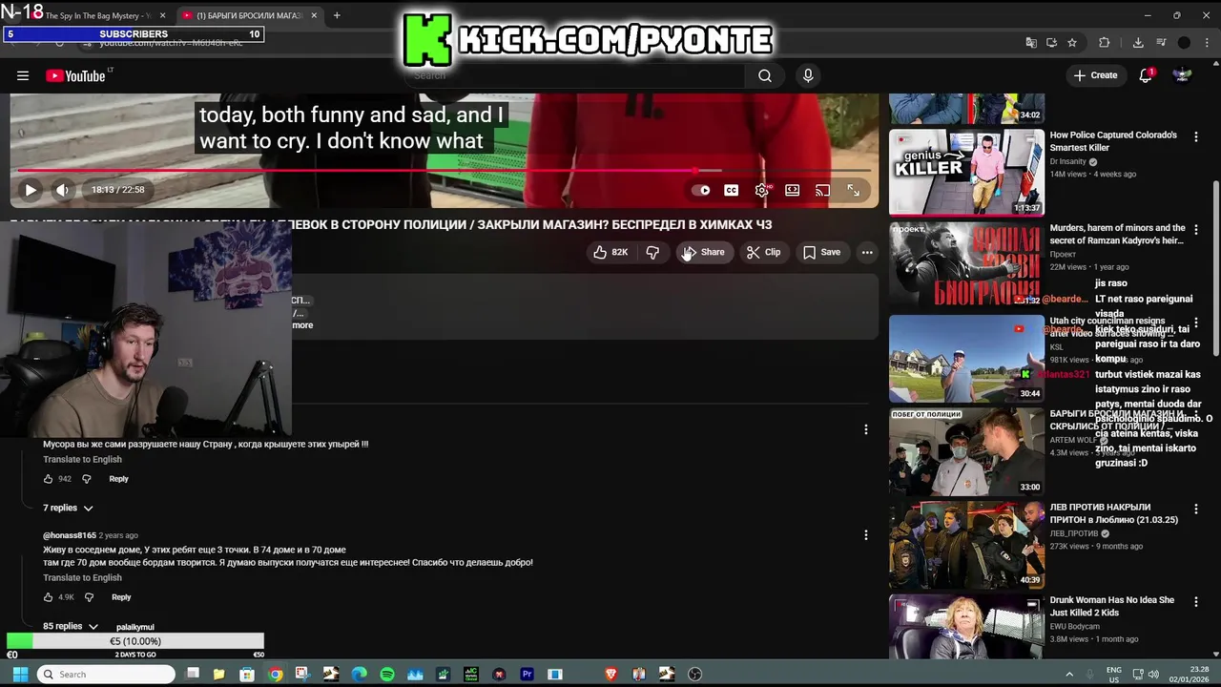The width and height of the screenshot is (1221, 687).
Task: Open options menu for @honass8165 comment
Action: [x=866, y=535]
